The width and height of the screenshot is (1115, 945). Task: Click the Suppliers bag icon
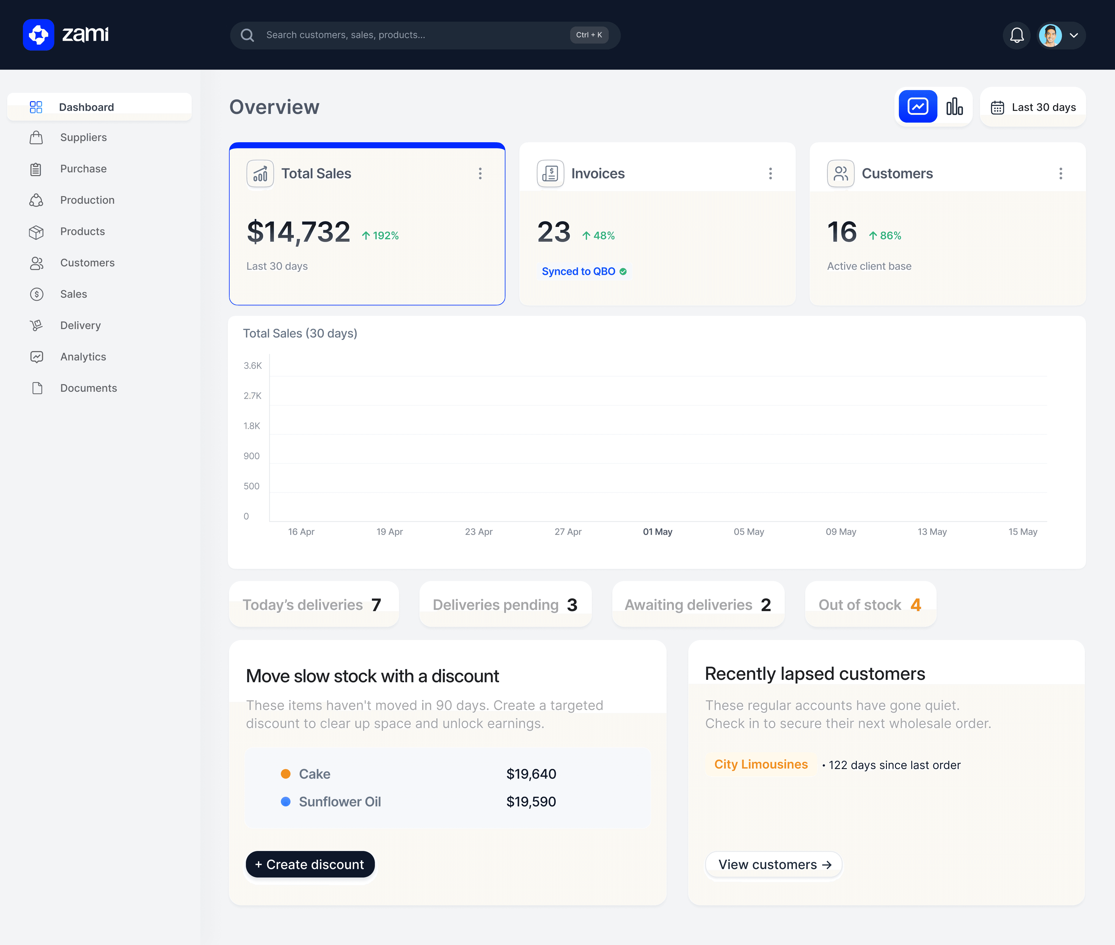36,138
